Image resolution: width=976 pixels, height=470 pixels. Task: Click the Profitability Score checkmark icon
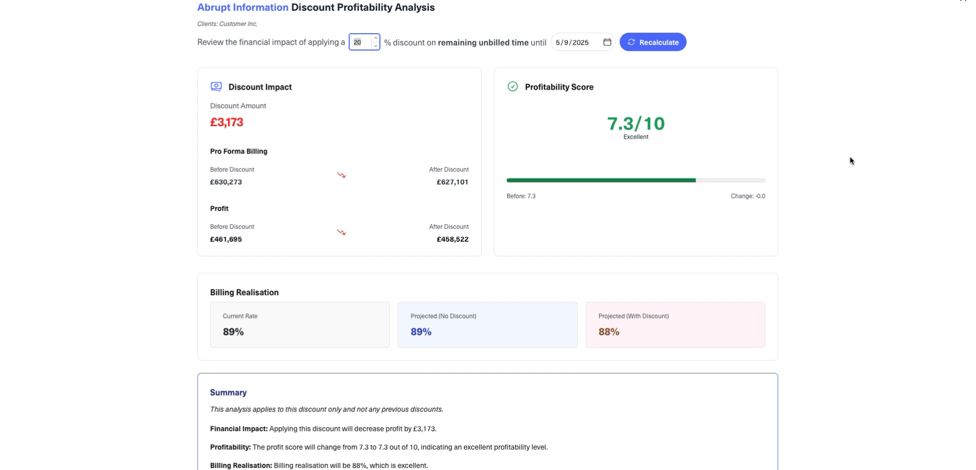(512, 87)
